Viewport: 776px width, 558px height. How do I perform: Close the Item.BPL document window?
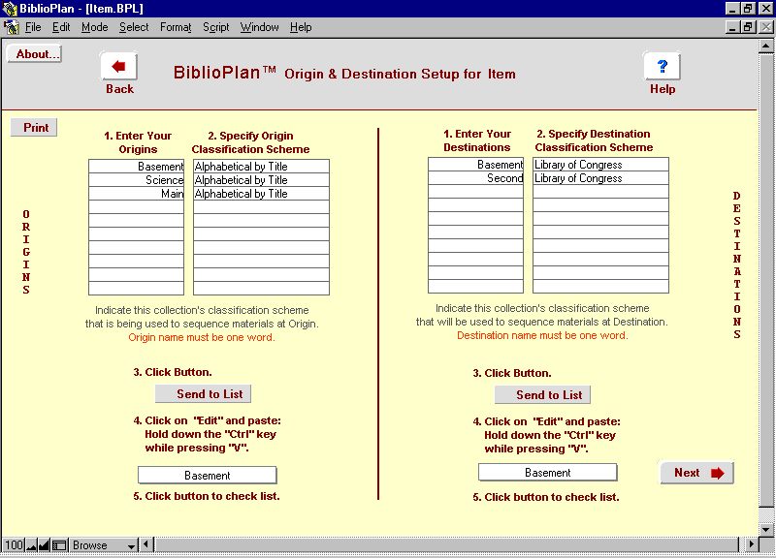(766, 27)
